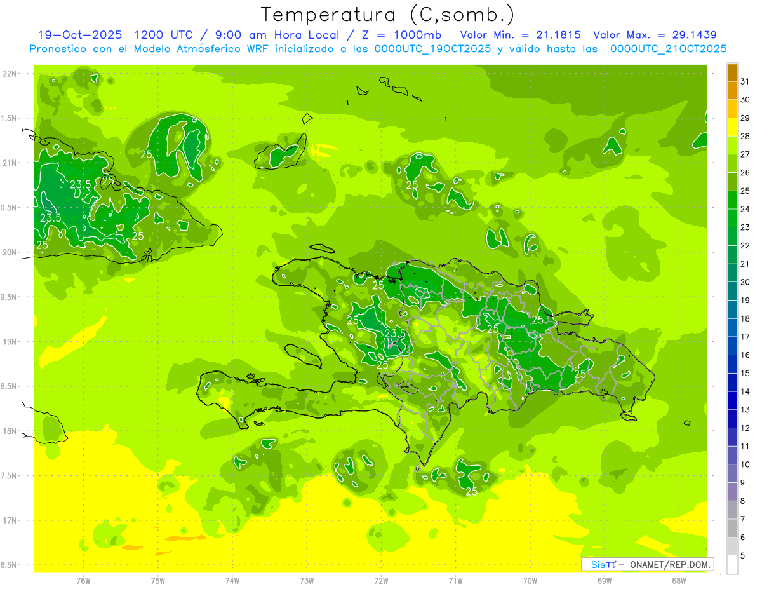762x589 pixels.
Task: Select the Valor Min. = 21.1815 text
Action: pos(520,35)
